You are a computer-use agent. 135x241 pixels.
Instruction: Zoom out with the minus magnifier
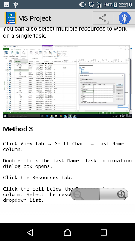coord(85,194)
